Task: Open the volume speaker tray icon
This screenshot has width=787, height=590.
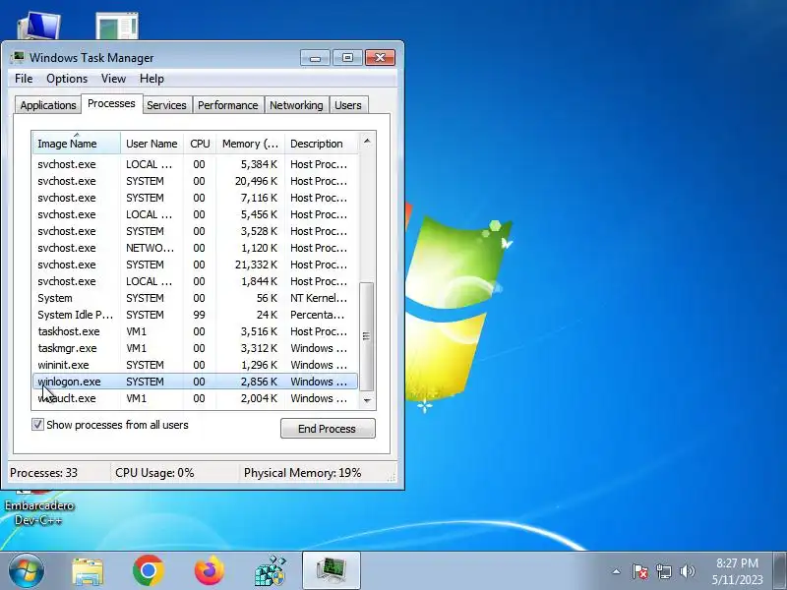Action: coord(687,571)
